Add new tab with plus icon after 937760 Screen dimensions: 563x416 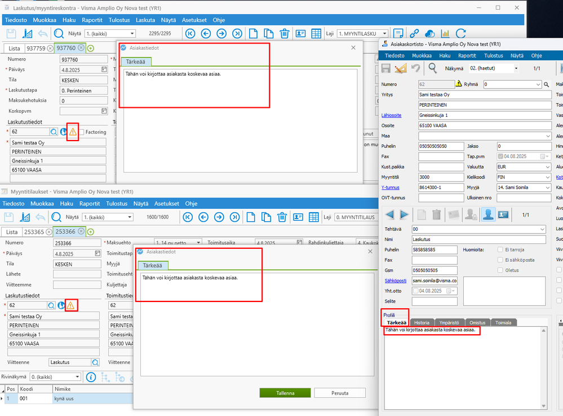[91, 48]
